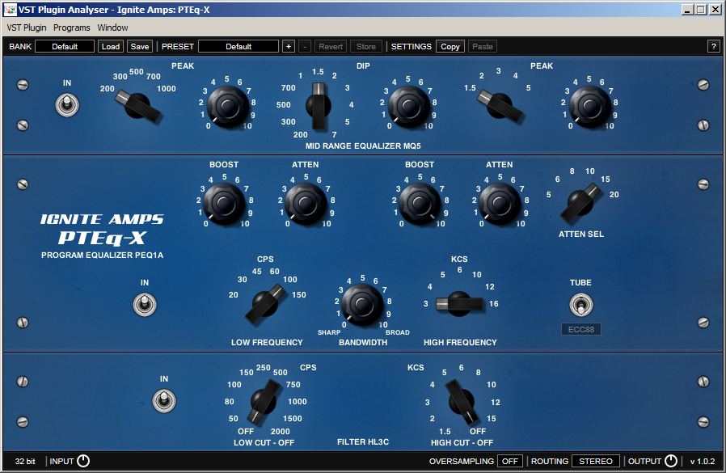Flip the TUBE selector switch
The width and height of the screenshot is (726, 473).
580,305
